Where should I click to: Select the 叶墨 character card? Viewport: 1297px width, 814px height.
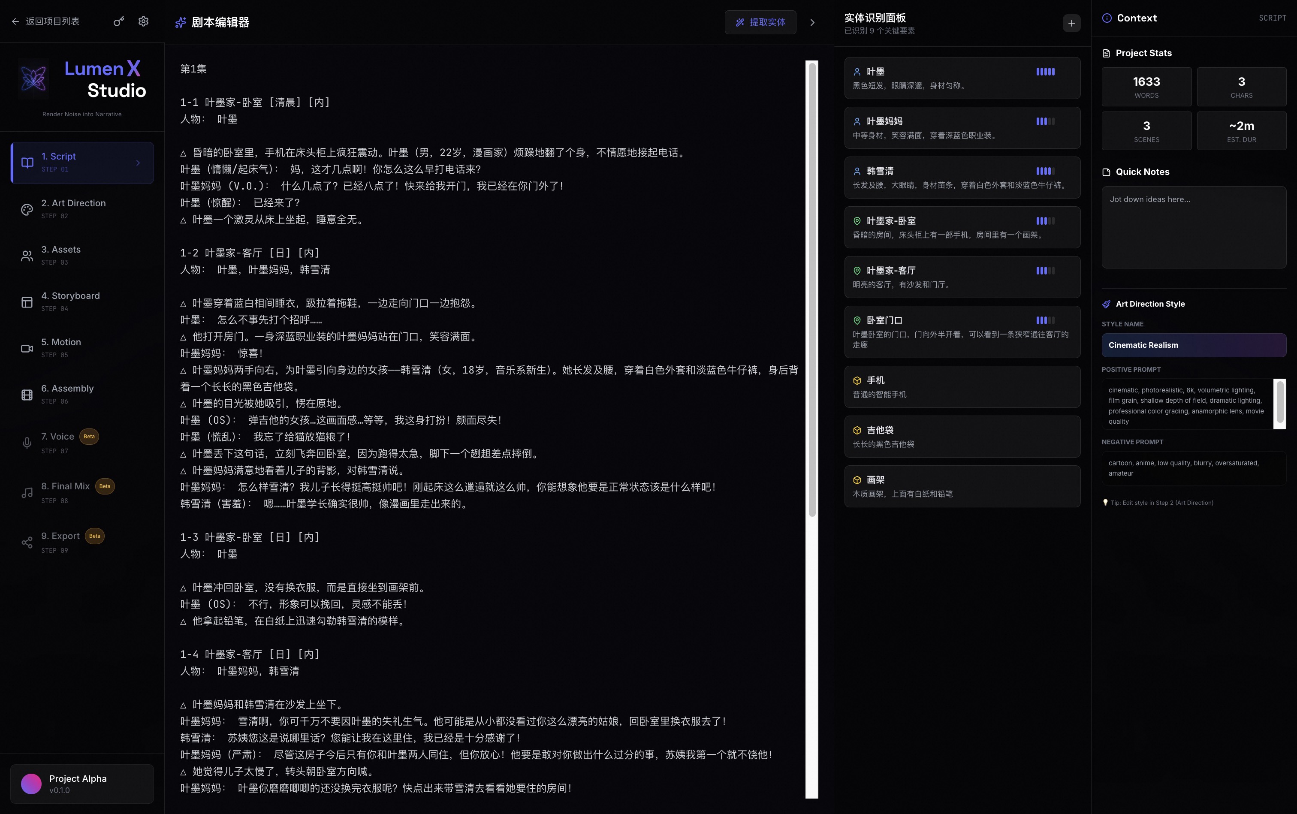click(x=962, y=78)
